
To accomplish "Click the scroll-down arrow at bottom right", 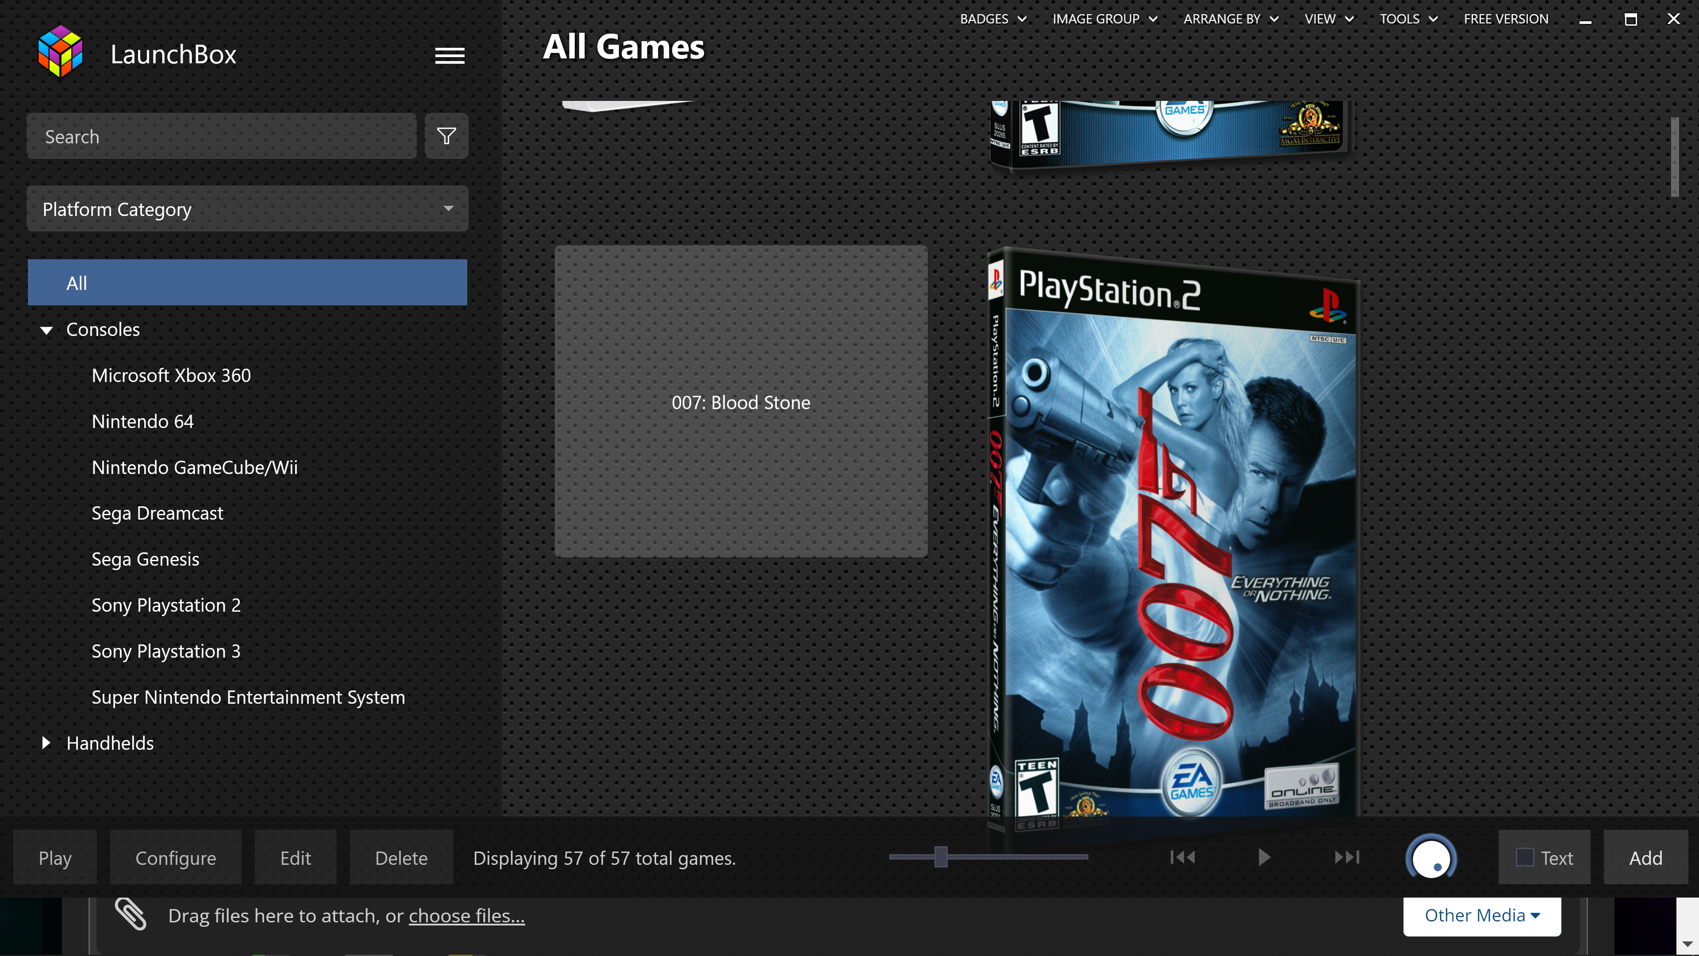I will coord(1687,944).
